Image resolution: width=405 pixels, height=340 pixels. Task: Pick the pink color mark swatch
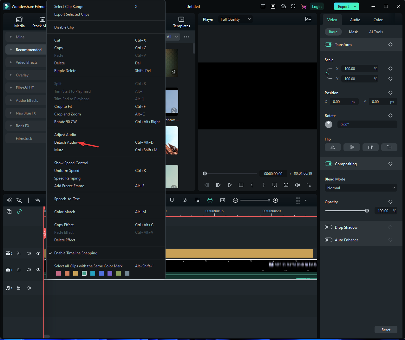click(x=58, y=273)
